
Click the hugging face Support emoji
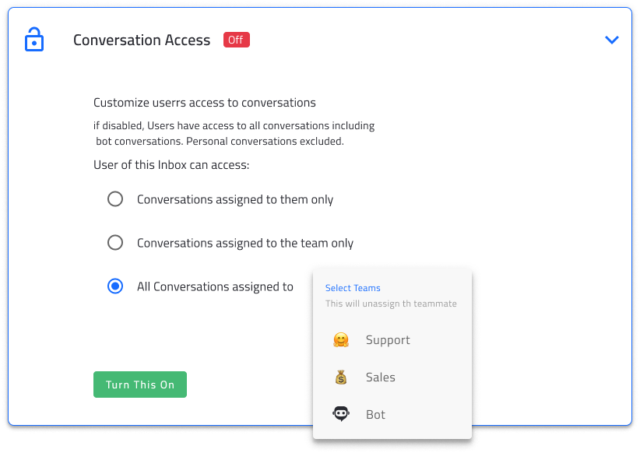coord(341,339)
